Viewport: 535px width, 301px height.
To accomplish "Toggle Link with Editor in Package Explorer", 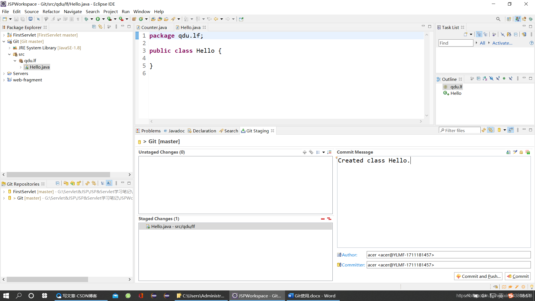I will tap(100, 27).
